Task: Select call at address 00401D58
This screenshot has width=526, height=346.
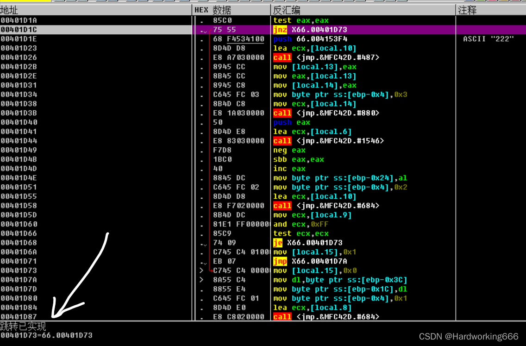Action: tap(326, 205)
